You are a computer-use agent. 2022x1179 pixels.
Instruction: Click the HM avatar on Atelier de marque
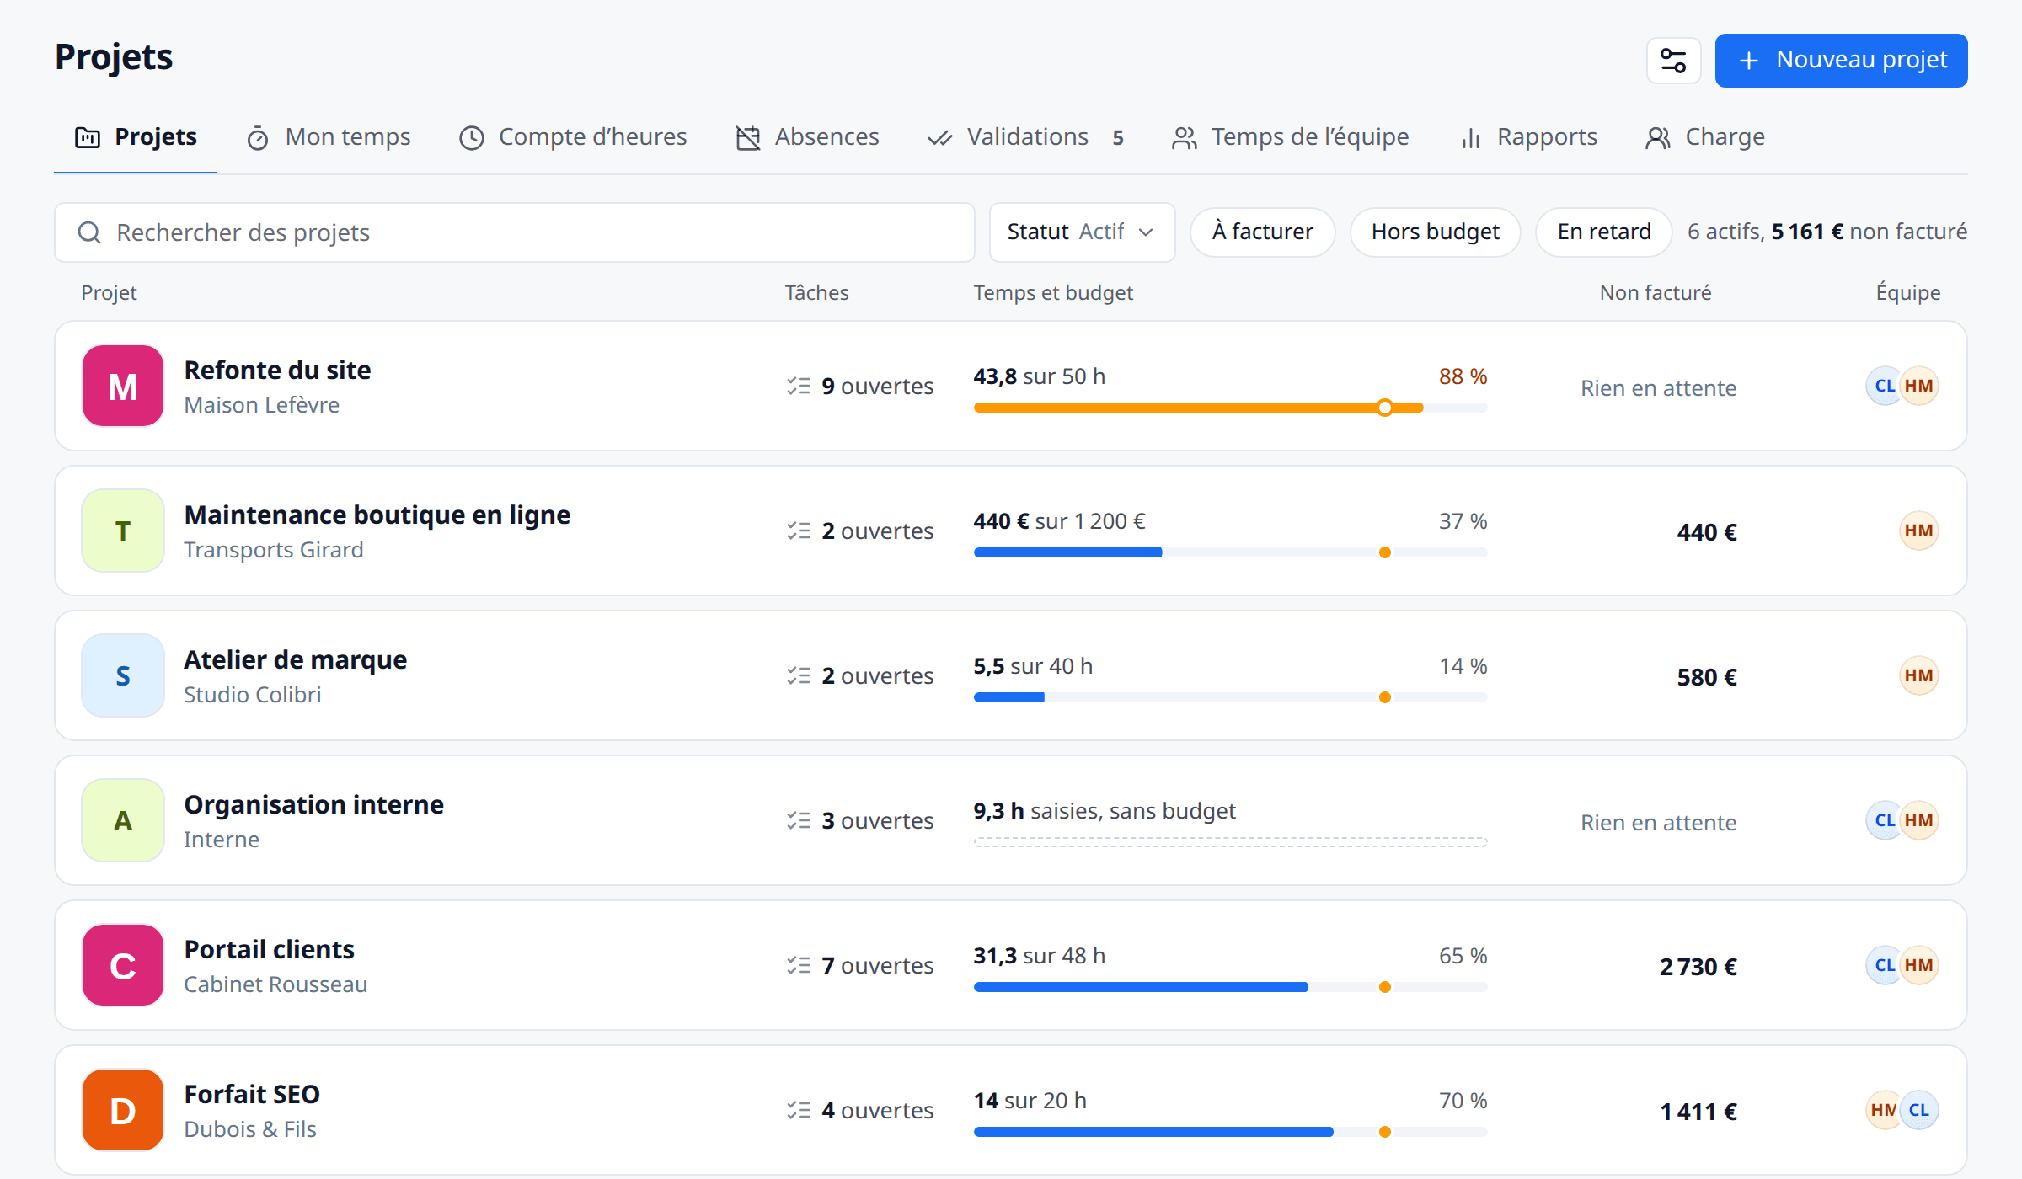tap(1919, 675)
